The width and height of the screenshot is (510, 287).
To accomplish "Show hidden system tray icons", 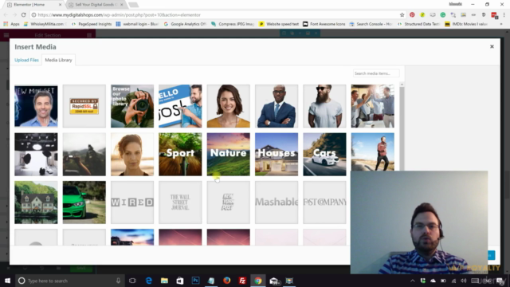I will coord(413,281).
